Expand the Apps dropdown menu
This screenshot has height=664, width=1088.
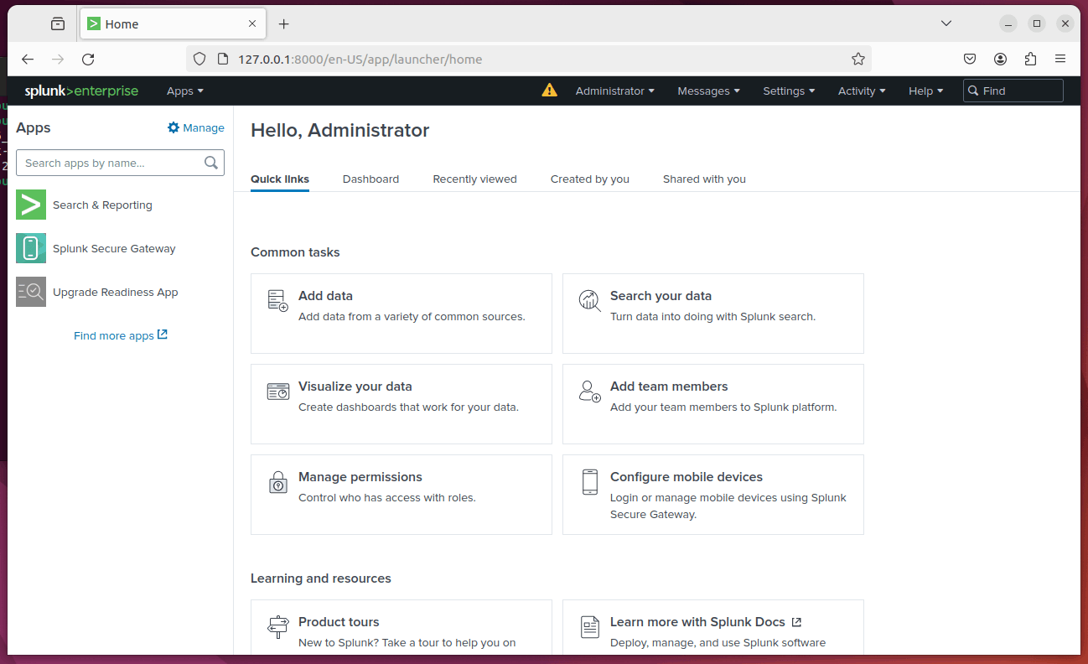click(x=185, y=91)
